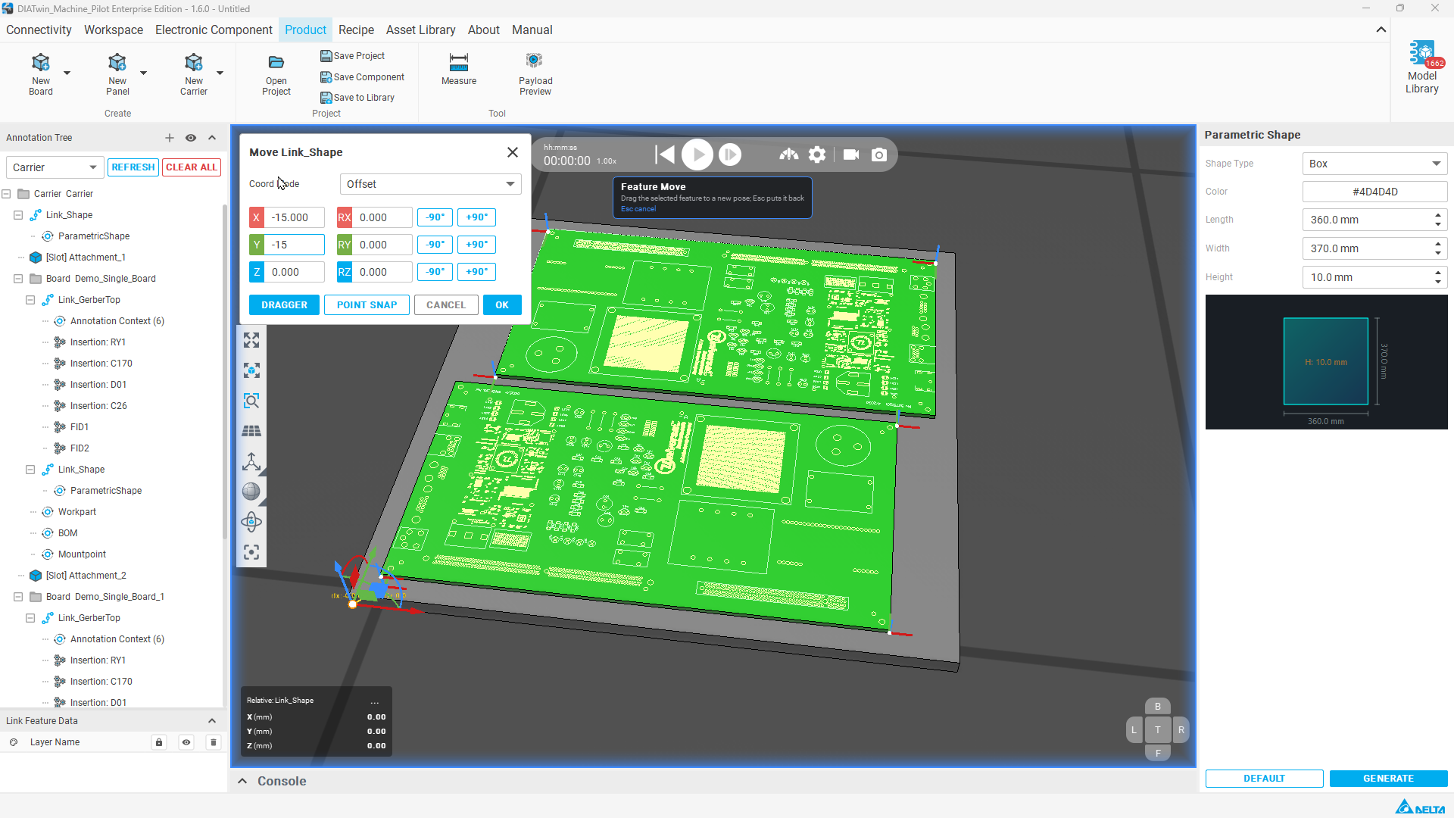Click the POINT SNAP button
Screen dimensions: 1454x818
point(367,305)
